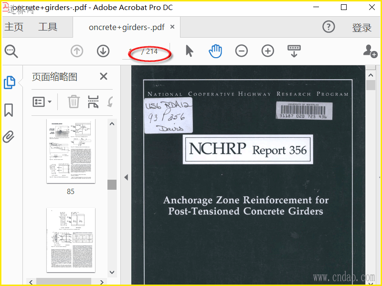Close the 页面缩略图 panel
Image resolution: width=382 pixels, height=286 pixels.
pyautogui.click(x=104, y=76)
